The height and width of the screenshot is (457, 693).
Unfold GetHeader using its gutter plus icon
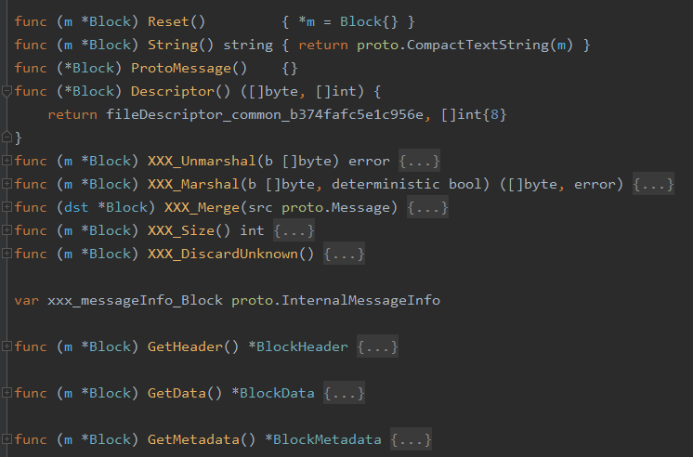7,346
